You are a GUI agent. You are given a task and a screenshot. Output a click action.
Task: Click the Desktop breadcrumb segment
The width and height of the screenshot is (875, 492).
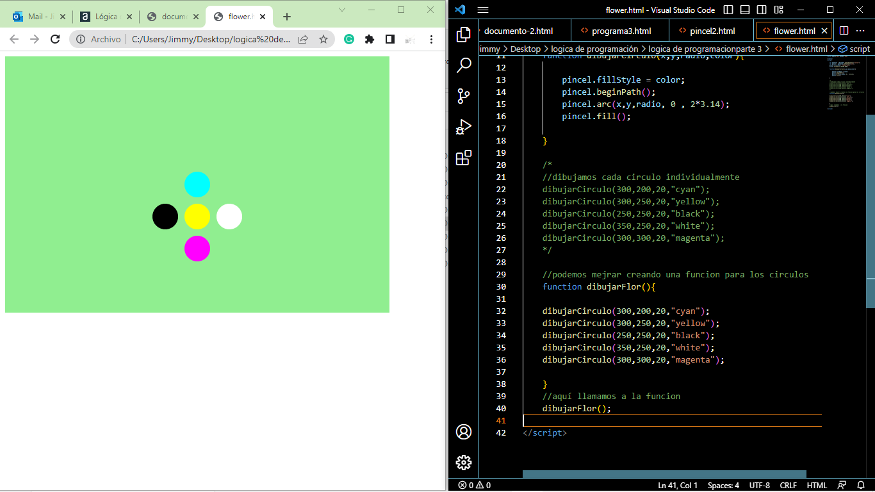click(x=526, y=49)
